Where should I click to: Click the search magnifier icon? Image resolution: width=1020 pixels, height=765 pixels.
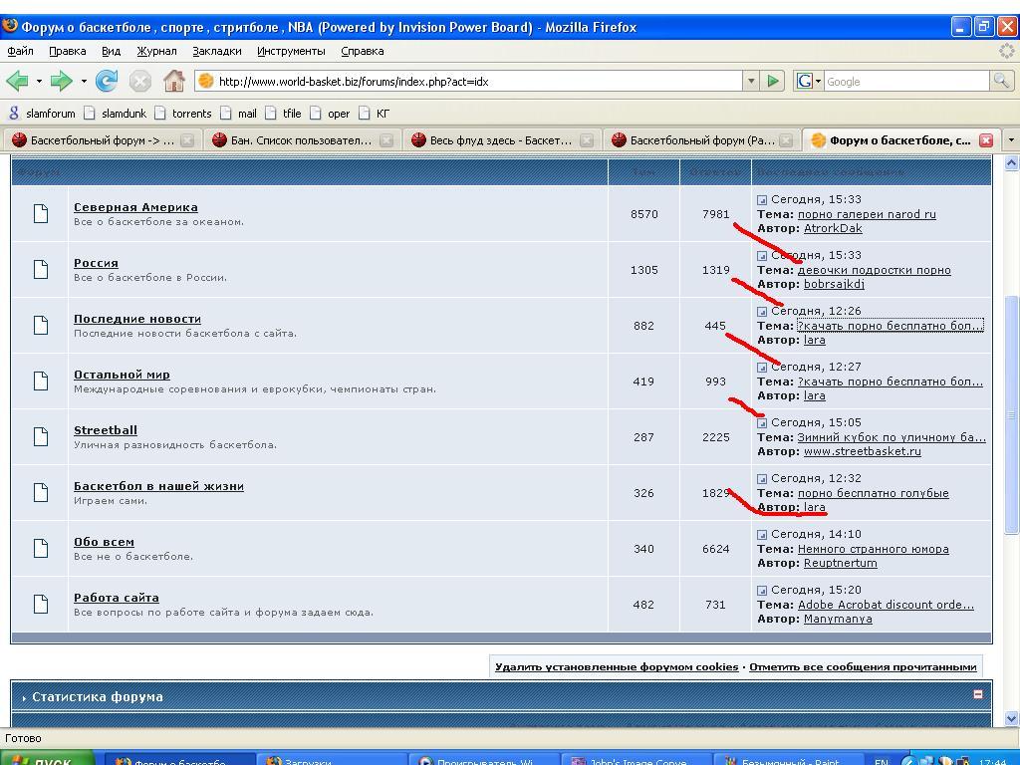coord(1001,82)
